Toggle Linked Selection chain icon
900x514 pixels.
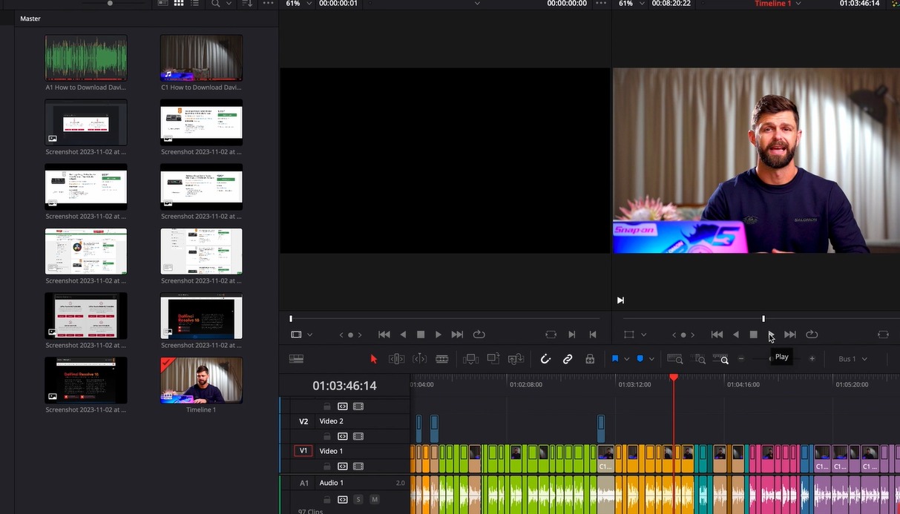coord(568,359)
